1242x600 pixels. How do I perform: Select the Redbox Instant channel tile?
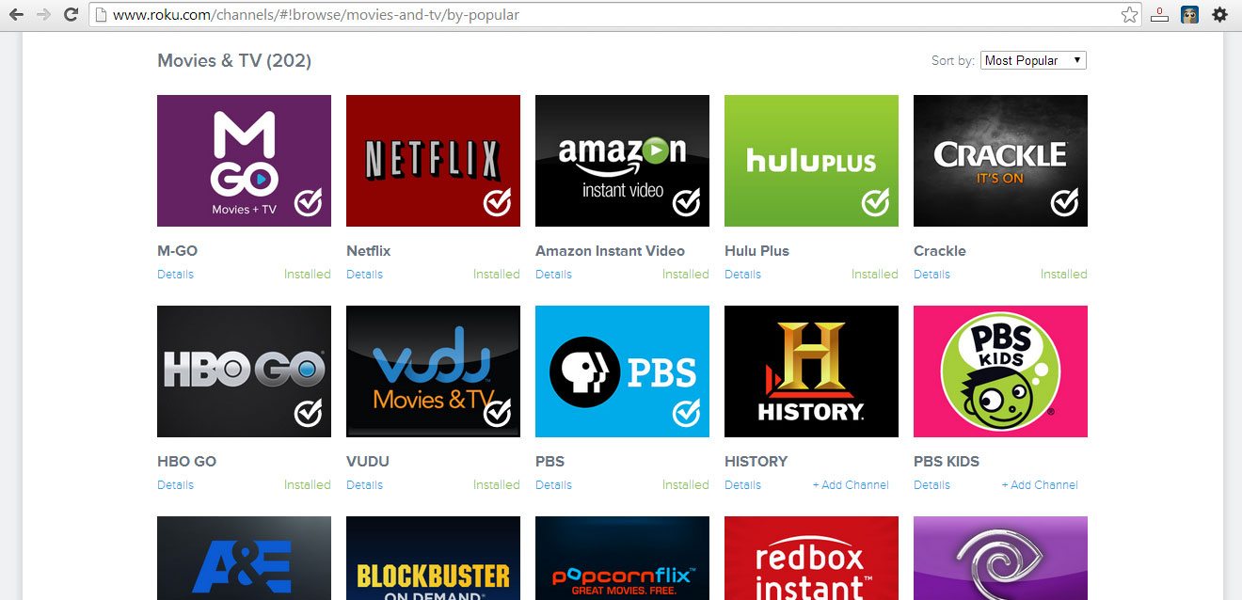point(811,558)
